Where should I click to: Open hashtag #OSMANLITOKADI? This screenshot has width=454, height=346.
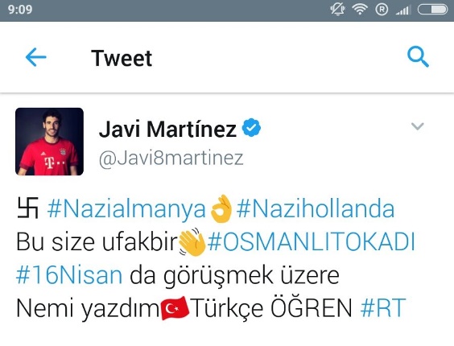click(x=312, y=241)
